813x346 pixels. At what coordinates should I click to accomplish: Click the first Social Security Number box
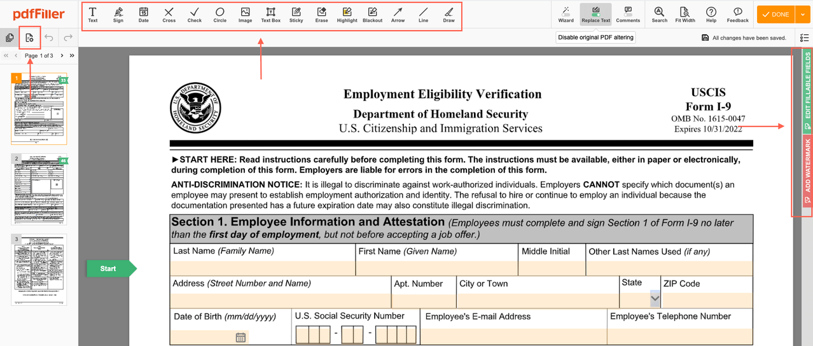[302, 335]
